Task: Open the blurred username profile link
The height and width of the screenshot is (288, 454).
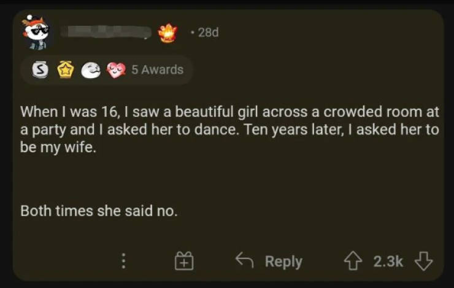Action: pyautogui.click(x=109, y=32)
